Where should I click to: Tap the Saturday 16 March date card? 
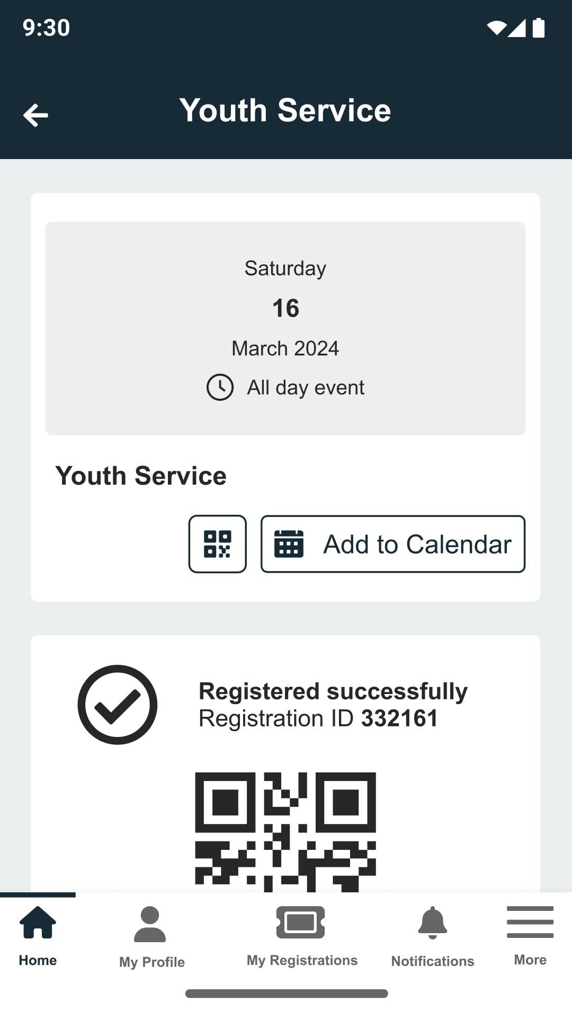click(x=285, y=329)
